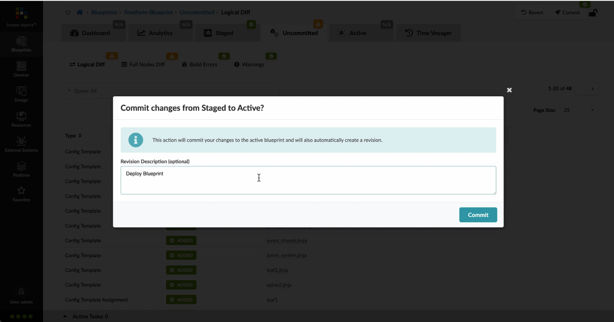The height and width of the screenshot is (322, 614).
Task: Open Platform in the sidebar
Action: [21, 169]
